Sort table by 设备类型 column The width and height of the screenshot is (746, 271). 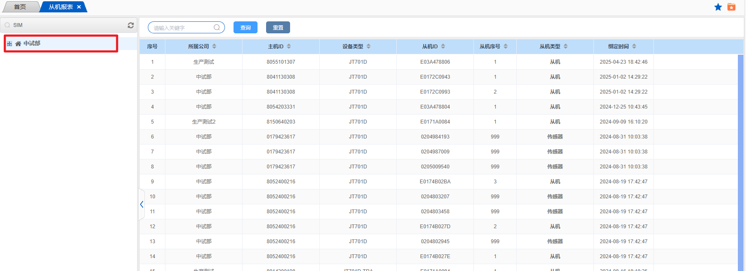(x=369, y=46)
